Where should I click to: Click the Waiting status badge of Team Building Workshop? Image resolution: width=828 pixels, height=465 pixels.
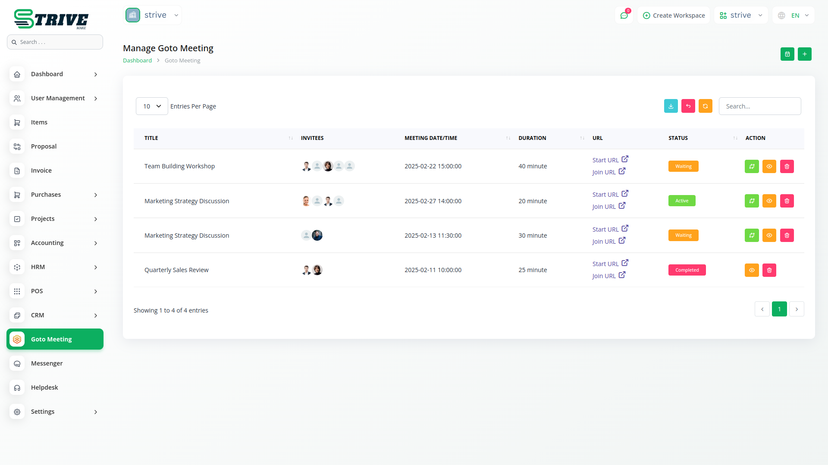click(683, 167)
